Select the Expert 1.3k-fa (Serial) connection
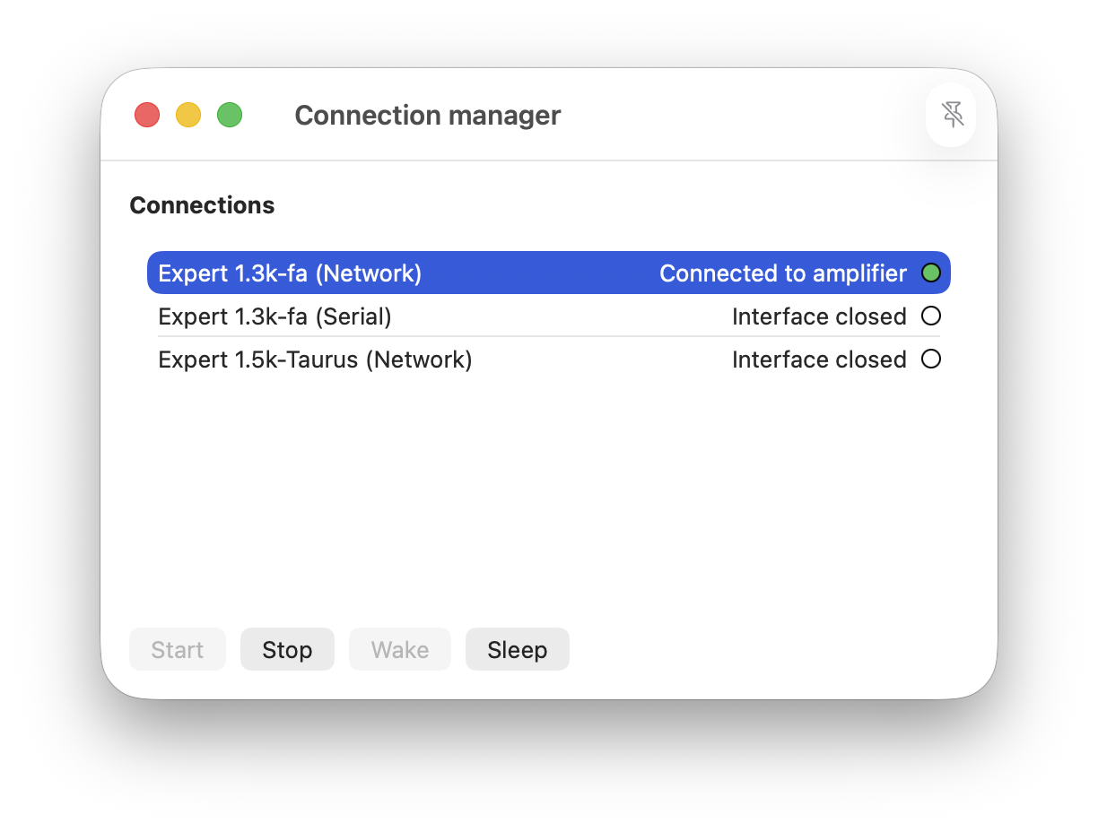 pyautogui.click(x=549, y=316)
